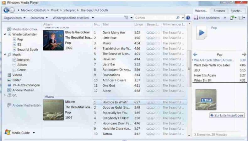Open the view options dropdown arrow
Image resolution: width=248 pixels, height=141 pixels.
pyautogui.click(x=131, y=18)
